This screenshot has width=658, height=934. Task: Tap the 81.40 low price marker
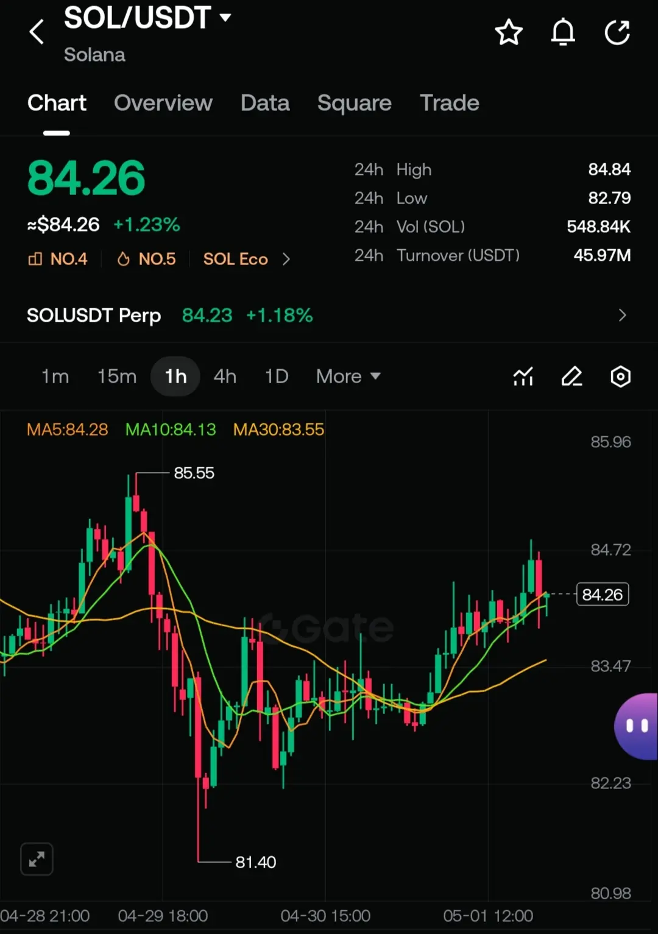(x=256, y=862)
